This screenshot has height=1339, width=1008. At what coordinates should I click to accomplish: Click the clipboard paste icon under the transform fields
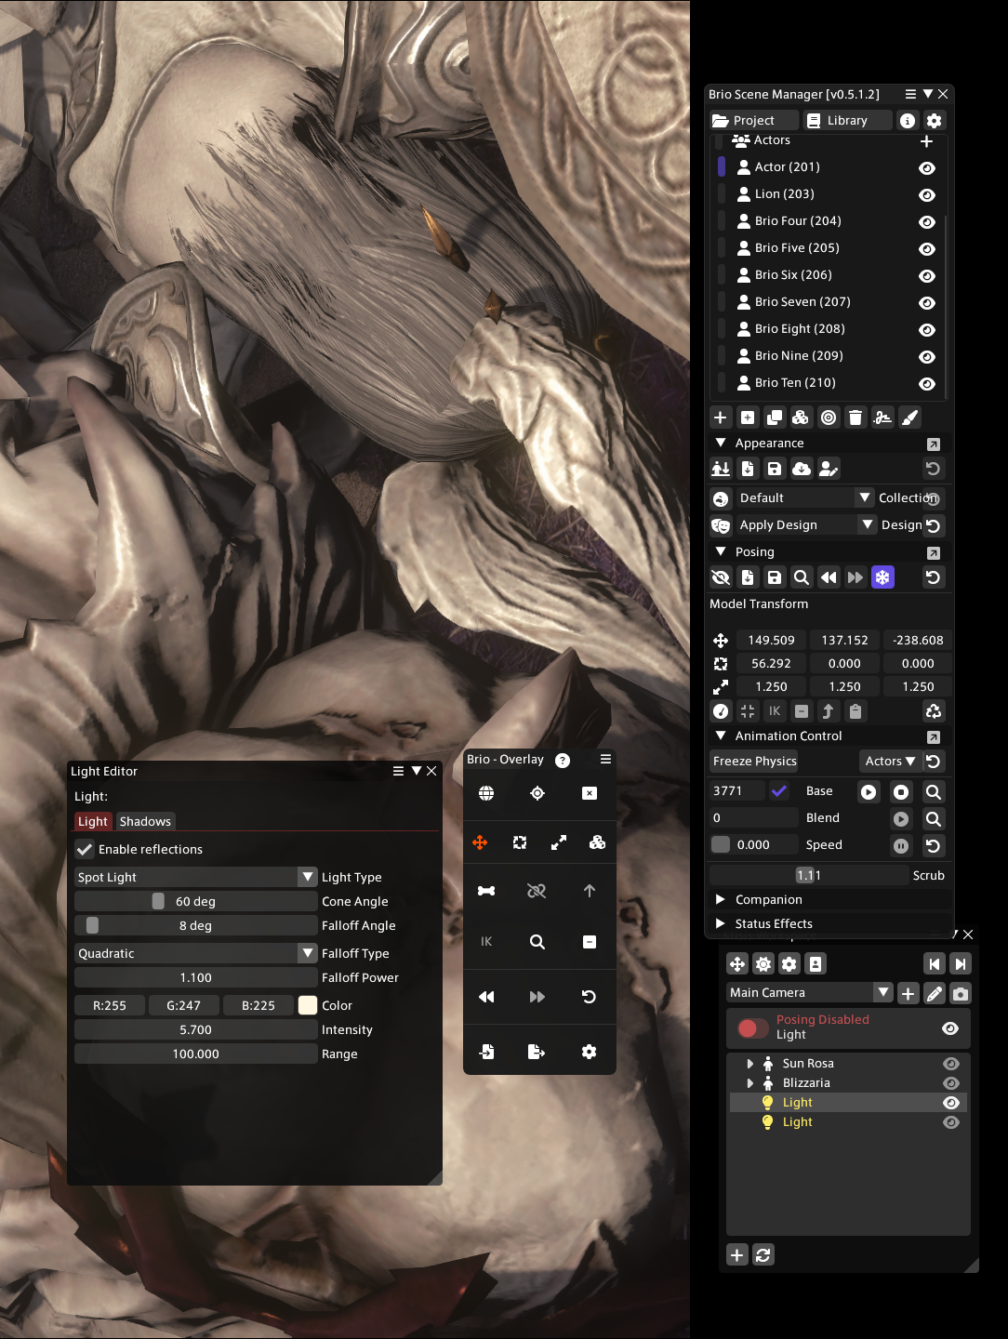[x=855, y=711]
